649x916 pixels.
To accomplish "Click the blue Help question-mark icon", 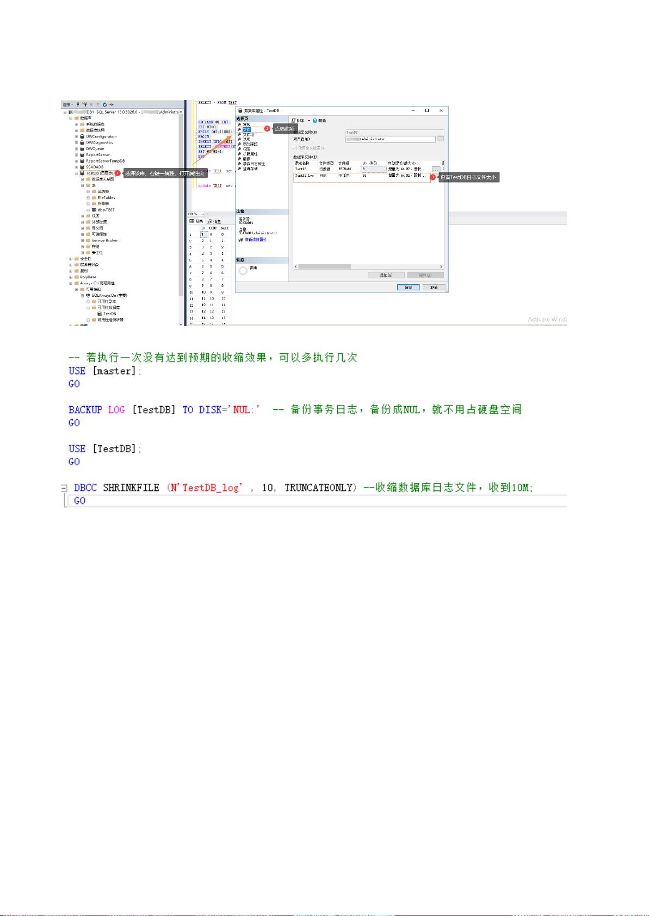I will click(315, 121).
